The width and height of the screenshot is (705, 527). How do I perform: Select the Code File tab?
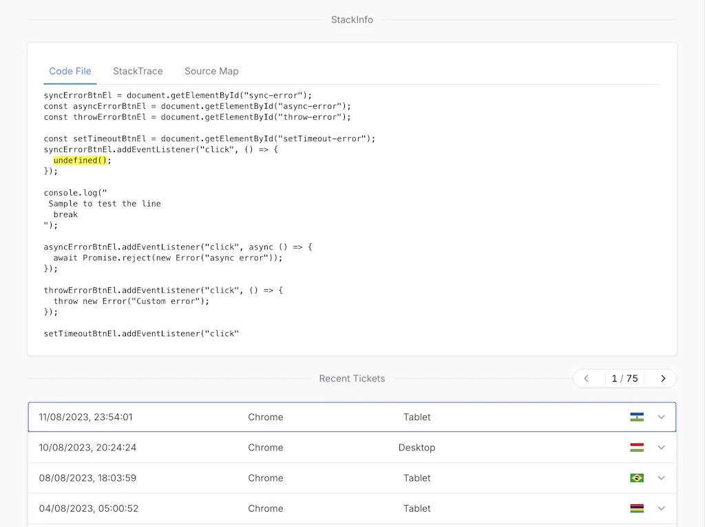pos(70,71)
